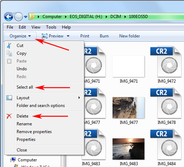This screenshot has width=184, height=167.
Task: Click the Copy pages icon in menu
Action: tap(9, 53)
